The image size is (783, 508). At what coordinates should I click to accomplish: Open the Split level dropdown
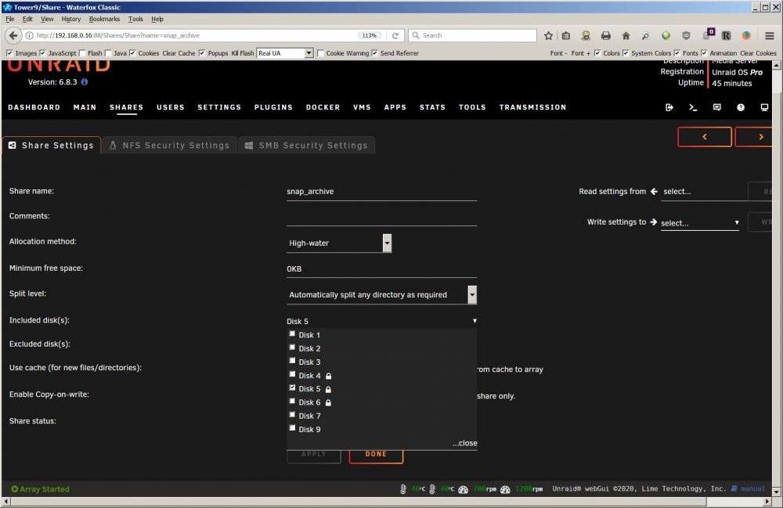pos(382,294)
